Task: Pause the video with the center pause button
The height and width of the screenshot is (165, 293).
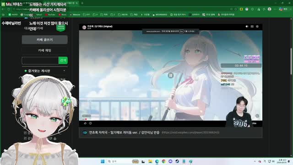Action: pyautogui.click(x=171, y=75)
